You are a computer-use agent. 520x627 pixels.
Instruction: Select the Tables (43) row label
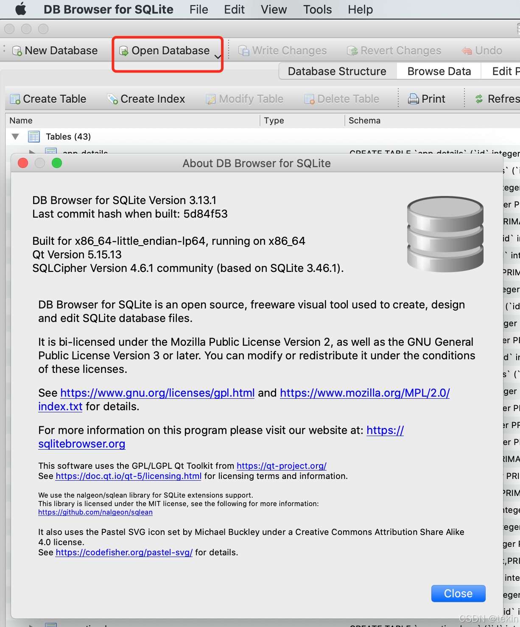coord(68,137)
